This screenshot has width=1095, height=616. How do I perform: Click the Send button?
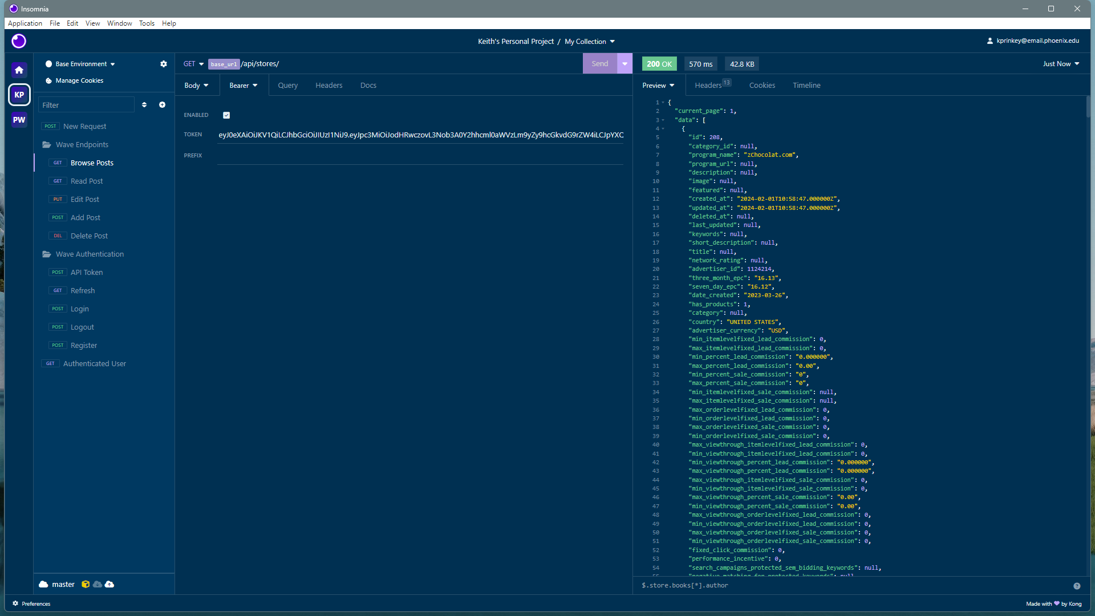(600, 64)
